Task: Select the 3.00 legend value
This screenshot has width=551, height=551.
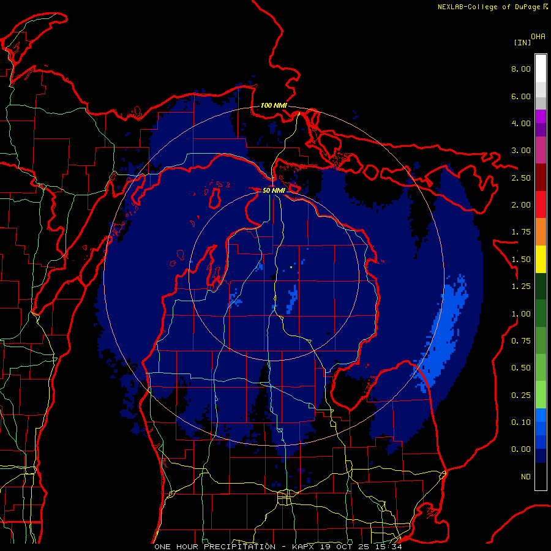Action: point(521,151)
